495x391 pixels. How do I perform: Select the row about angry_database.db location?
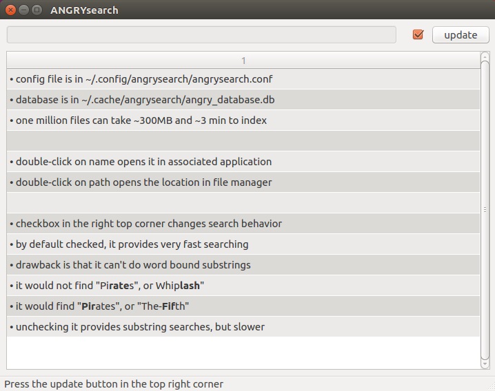(243, 100)
